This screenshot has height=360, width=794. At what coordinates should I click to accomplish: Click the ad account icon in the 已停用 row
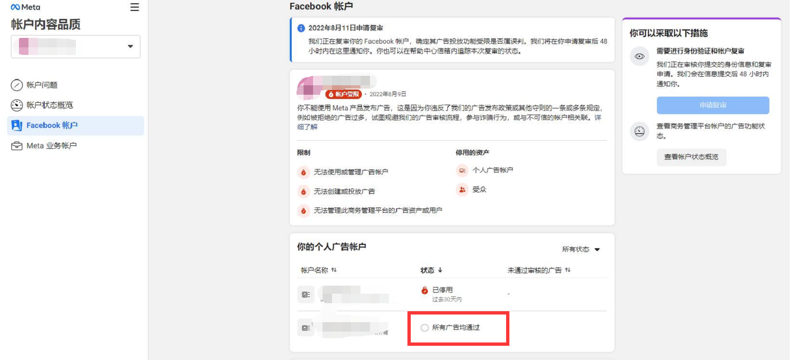pos(306,295)
